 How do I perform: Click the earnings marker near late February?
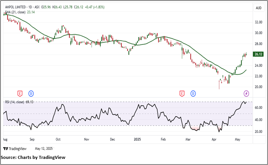[182, 94]
